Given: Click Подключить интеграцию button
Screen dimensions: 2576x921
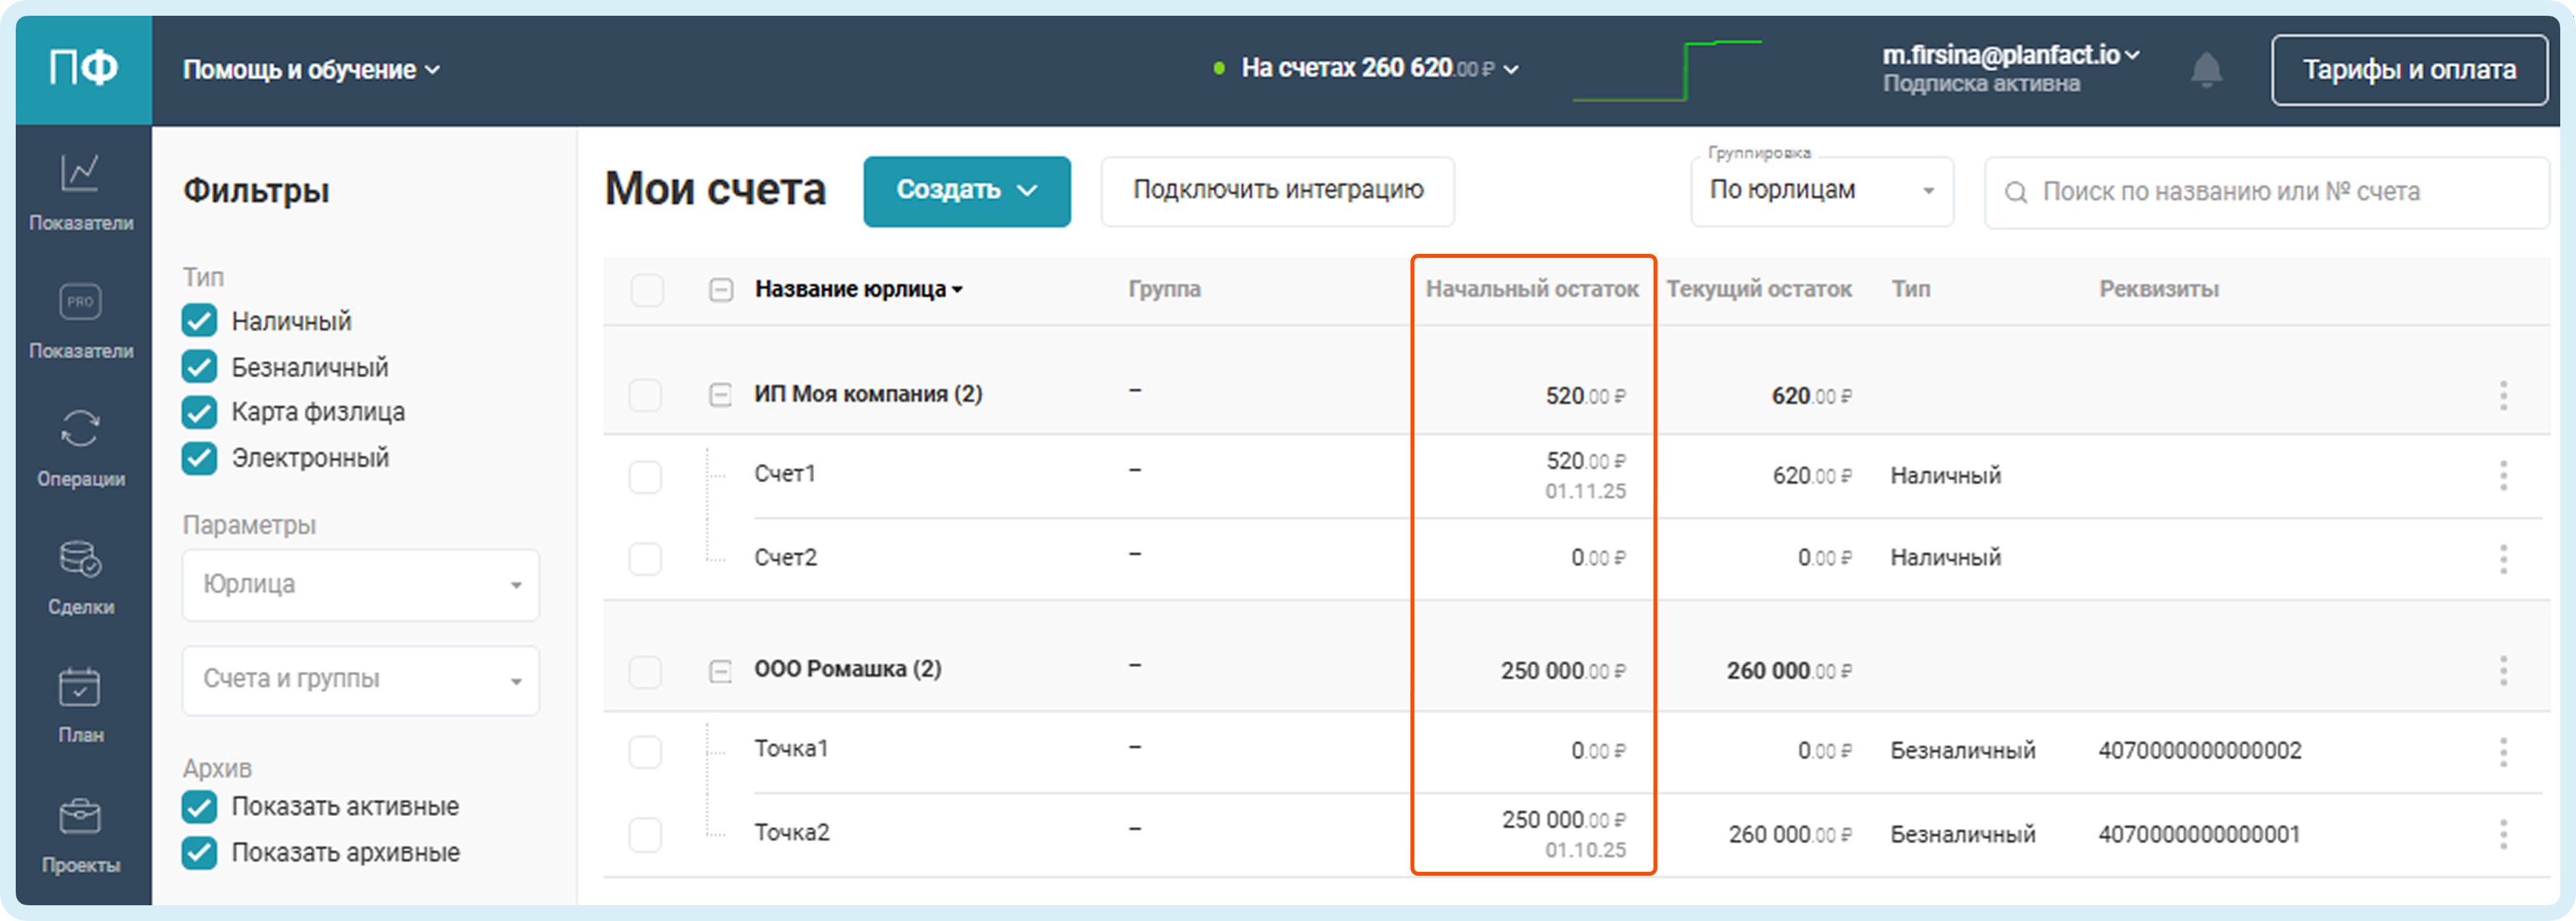Looking at the screenshot, I should click(x=1277, y=190).
